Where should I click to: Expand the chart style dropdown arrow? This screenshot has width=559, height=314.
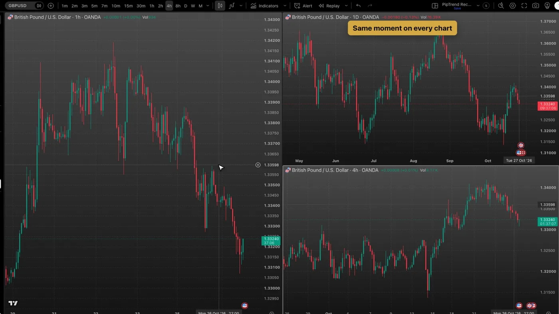(241, 6)
